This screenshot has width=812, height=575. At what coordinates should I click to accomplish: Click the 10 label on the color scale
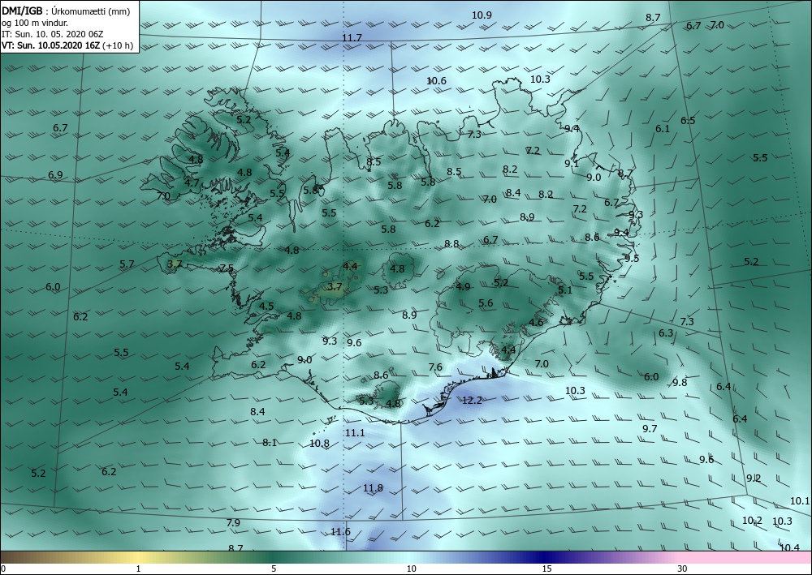pyautogui.click(x=411, y=569)
